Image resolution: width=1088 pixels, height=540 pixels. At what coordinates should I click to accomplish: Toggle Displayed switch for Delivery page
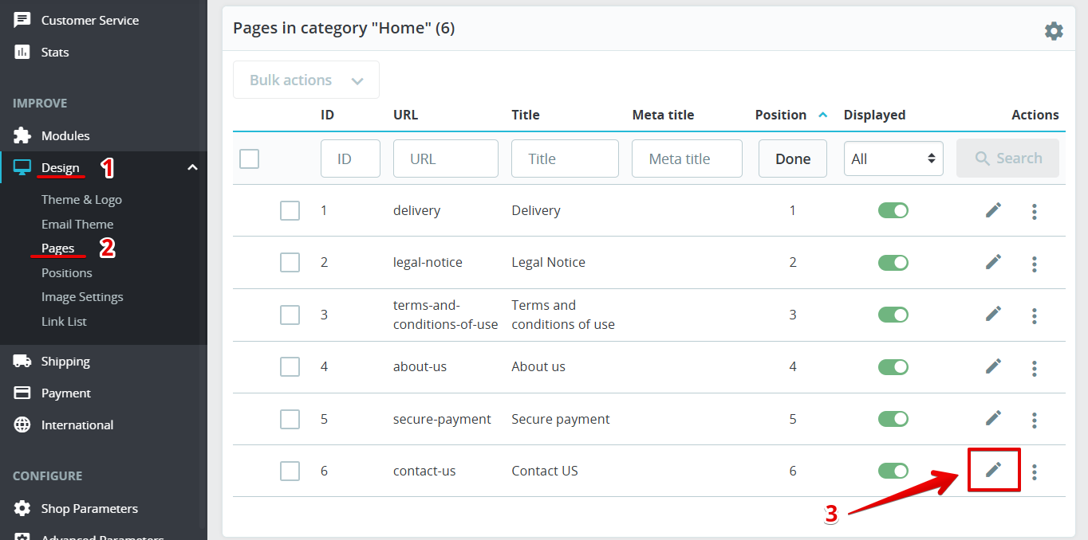click(893, 210)
